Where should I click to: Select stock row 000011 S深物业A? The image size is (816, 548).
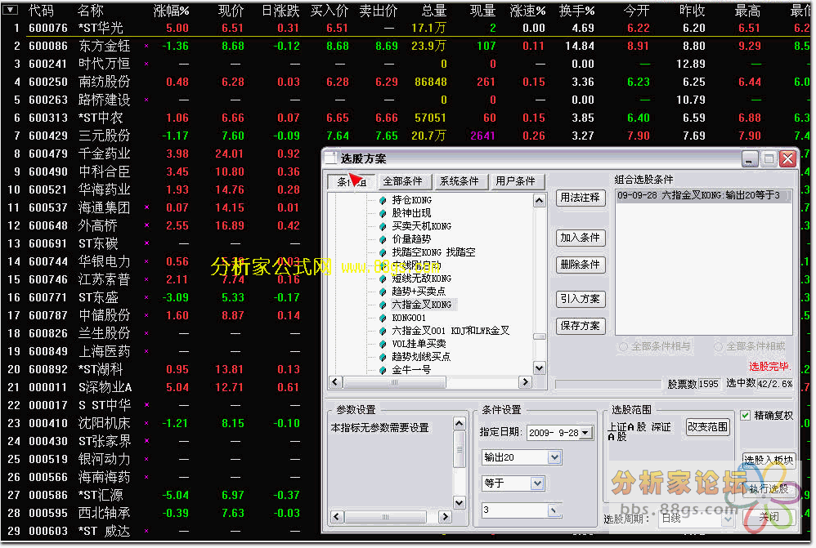point(161,387)
